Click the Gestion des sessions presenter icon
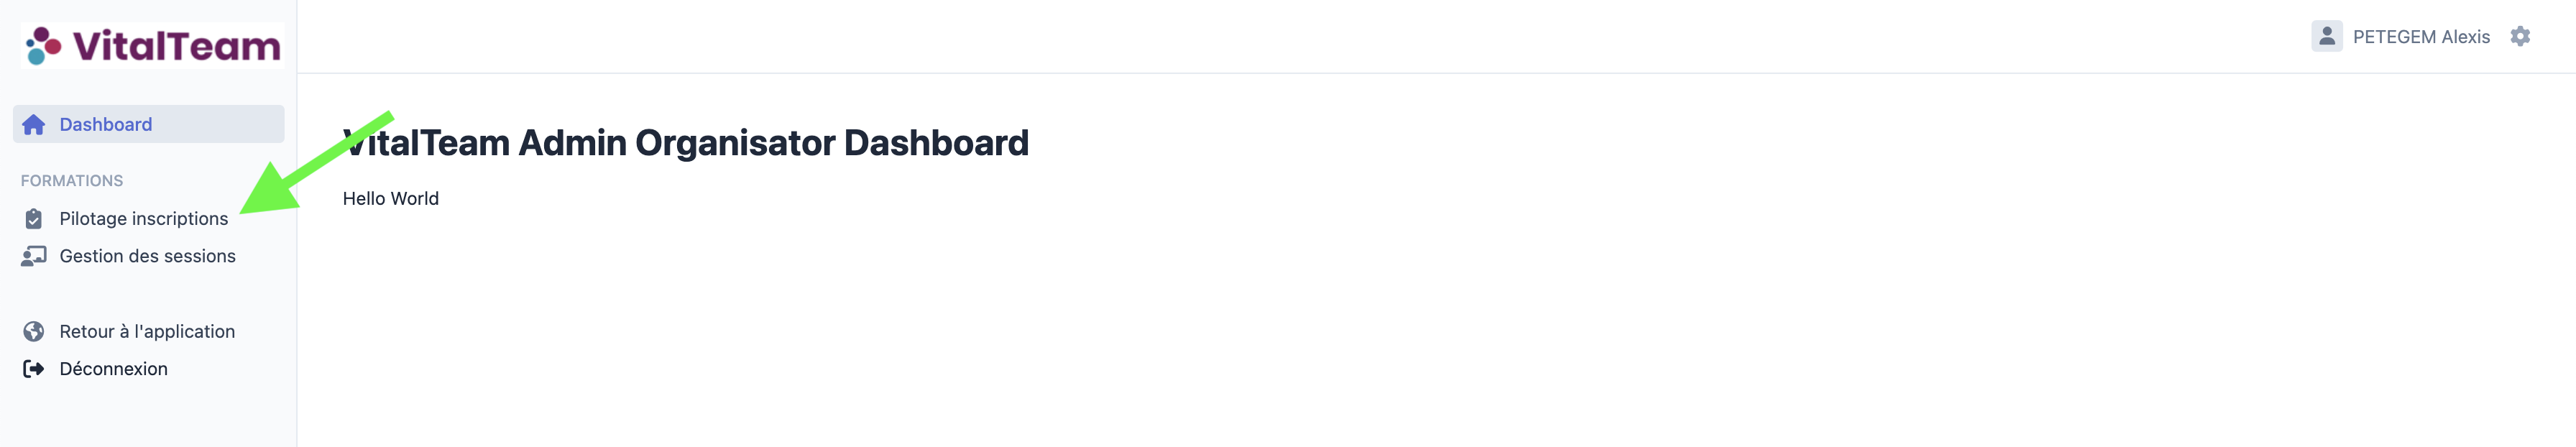Image resolution: width=2576 pixels, height=447 pixels. coord(34,257)
